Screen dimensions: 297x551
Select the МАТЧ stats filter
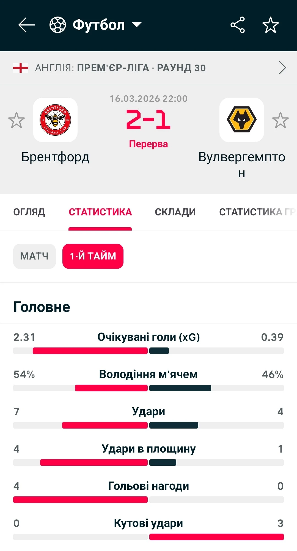click(x=34, y=256)
